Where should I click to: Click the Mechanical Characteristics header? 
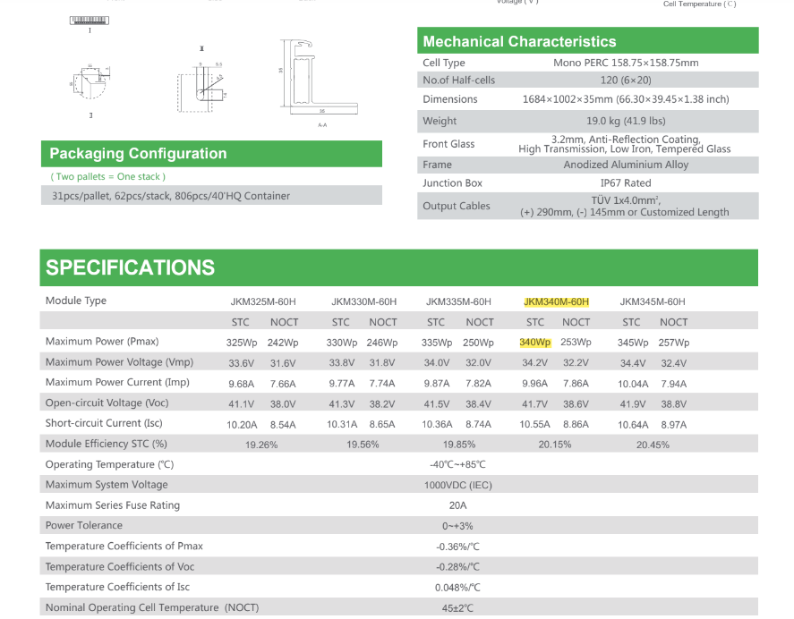coord(519,41)
